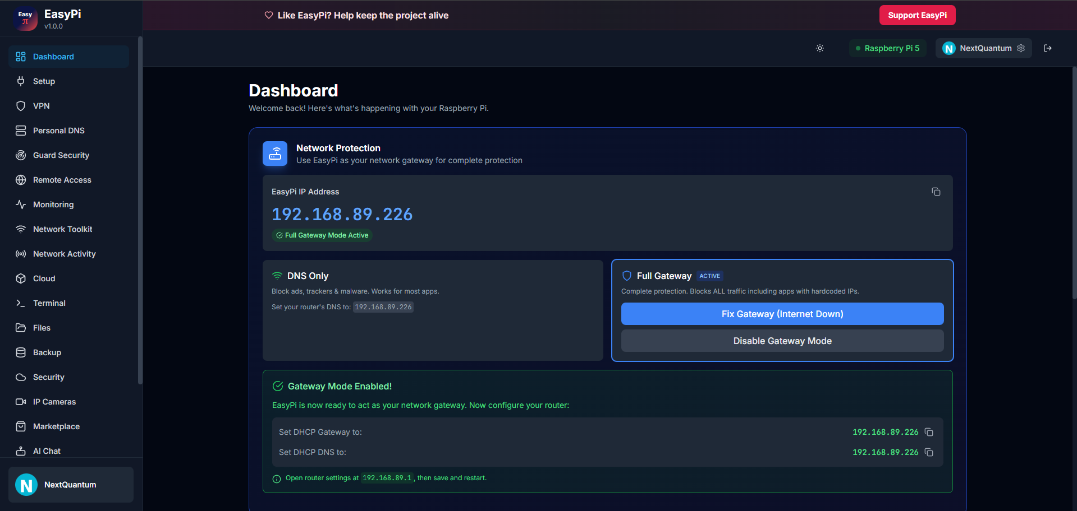Screen dimensions: 1077x511
Task: Click the Setup plug icon
Action: pyautogui.click(x=21, y=81)
